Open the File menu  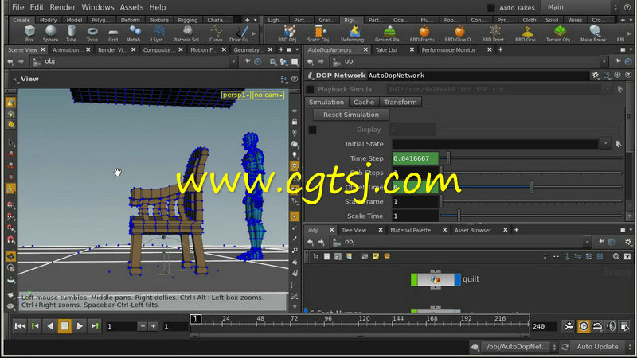[18, 7]
